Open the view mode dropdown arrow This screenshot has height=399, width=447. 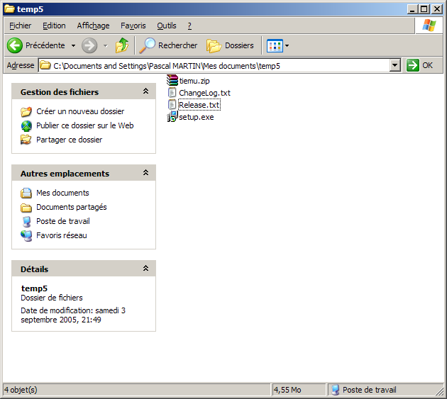287,45
